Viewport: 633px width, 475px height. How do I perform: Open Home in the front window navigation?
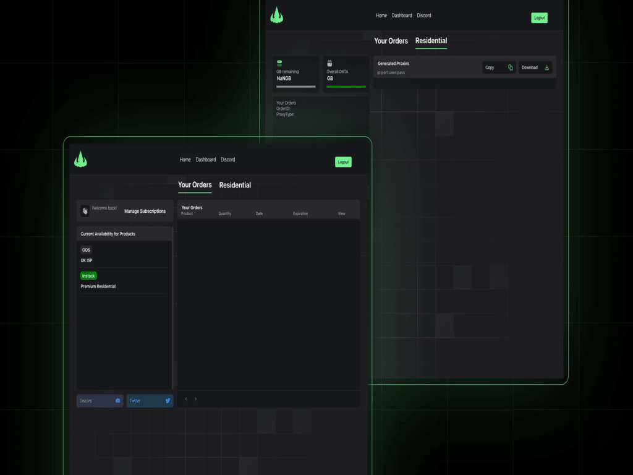pos(185,160)
